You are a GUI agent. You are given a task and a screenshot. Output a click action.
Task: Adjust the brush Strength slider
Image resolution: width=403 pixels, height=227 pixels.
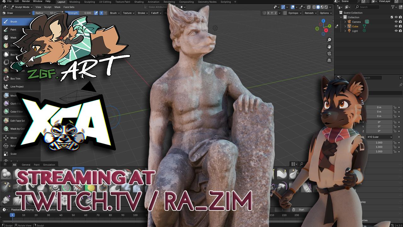pos(79,13)
